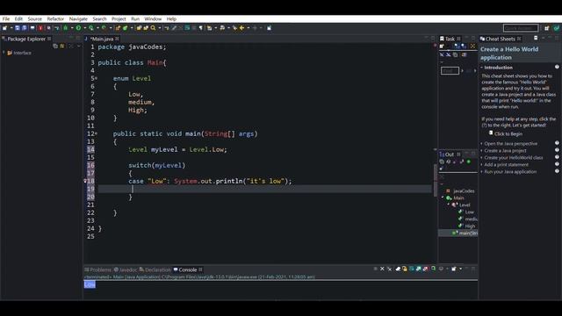Switch to the Javadoc tab

coord(126,269)
